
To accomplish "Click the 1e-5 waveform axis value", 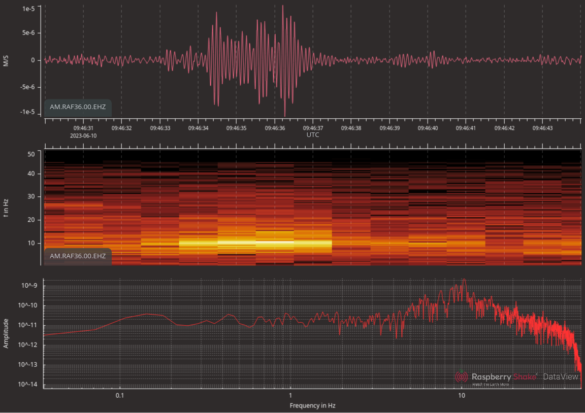I will tap(28, 9).
